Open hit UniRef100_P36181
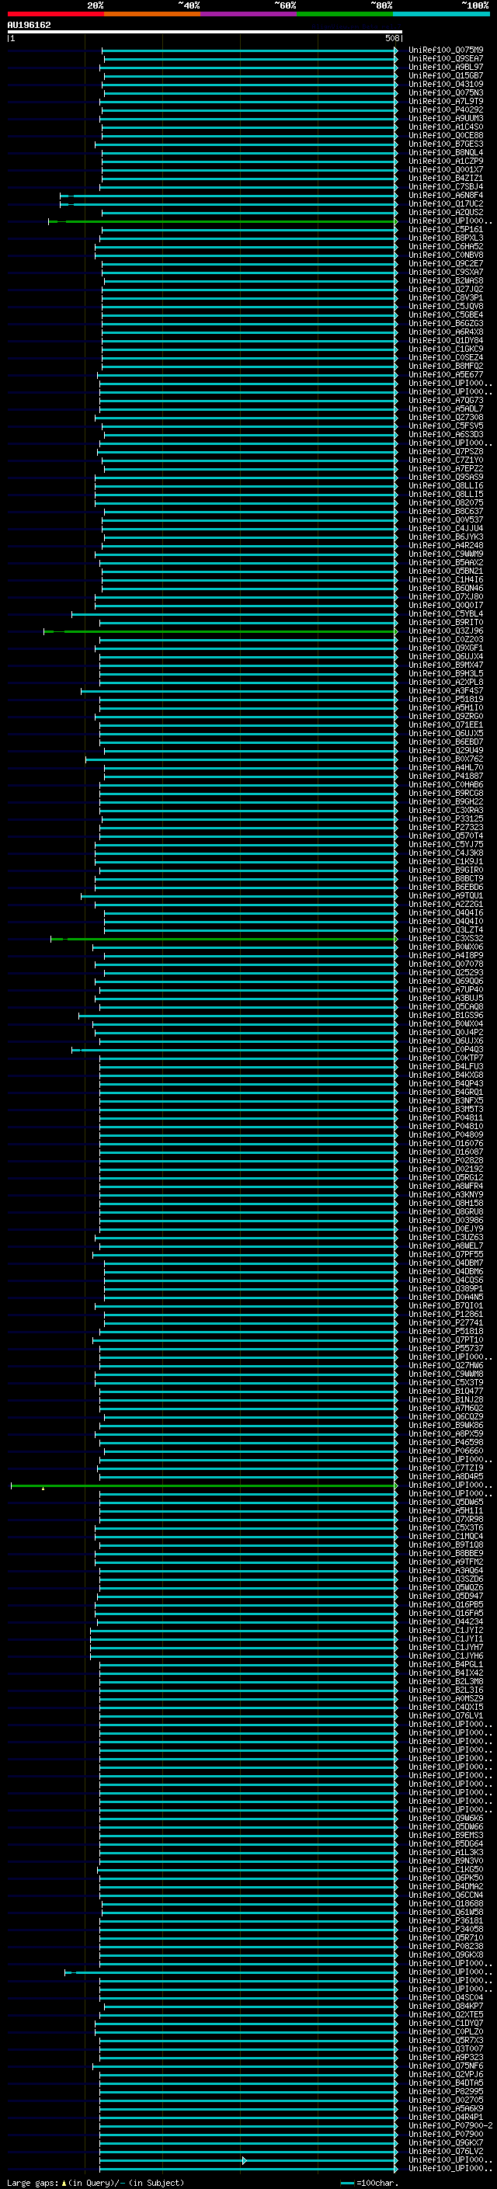This screenshot has height=2189, width=497. coord(446,1921)
